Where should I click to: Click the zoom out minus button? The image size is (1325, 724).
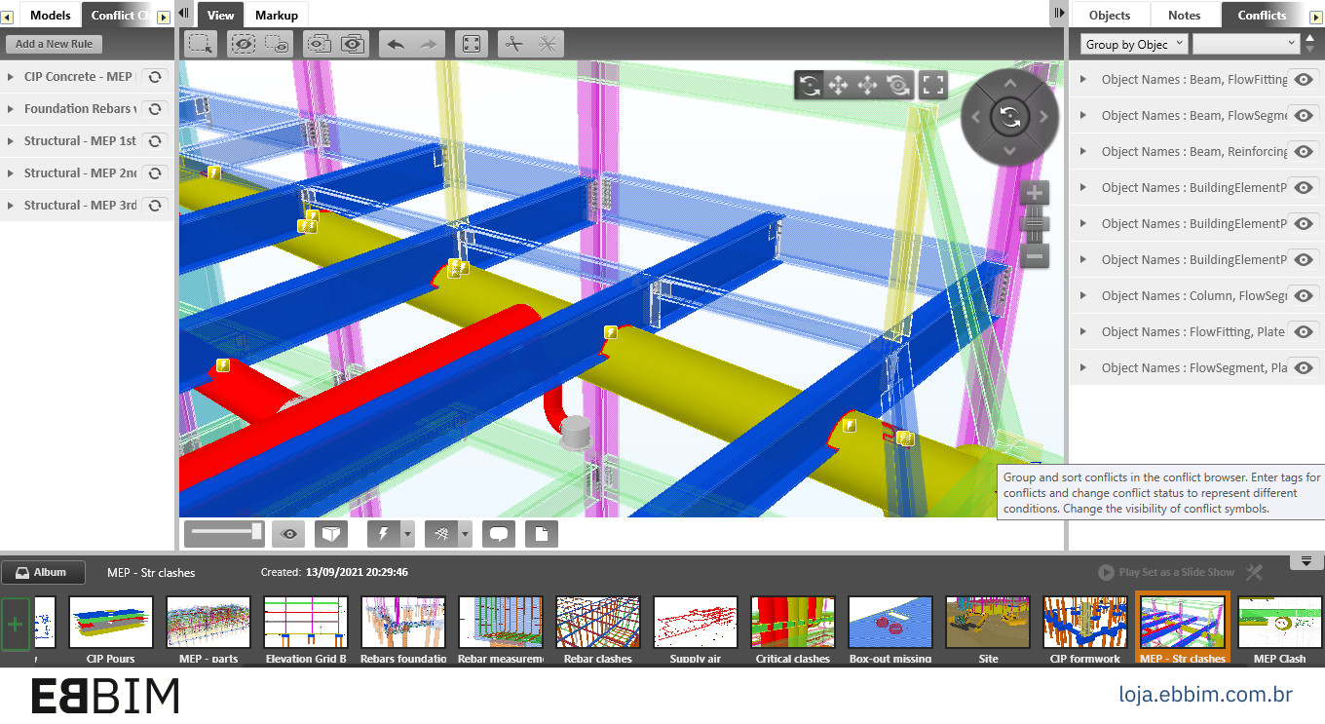pos(1035,256)
